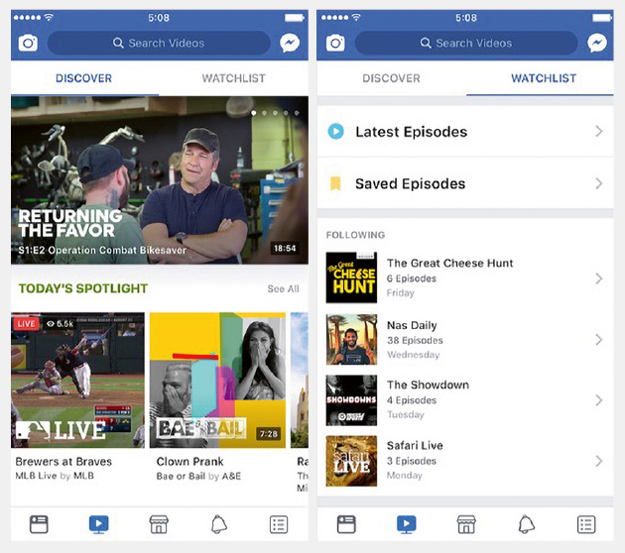This screenshot has height=553, width=625.
Task: Click first carousel page dot on featured video
Action: pos(254,113)
